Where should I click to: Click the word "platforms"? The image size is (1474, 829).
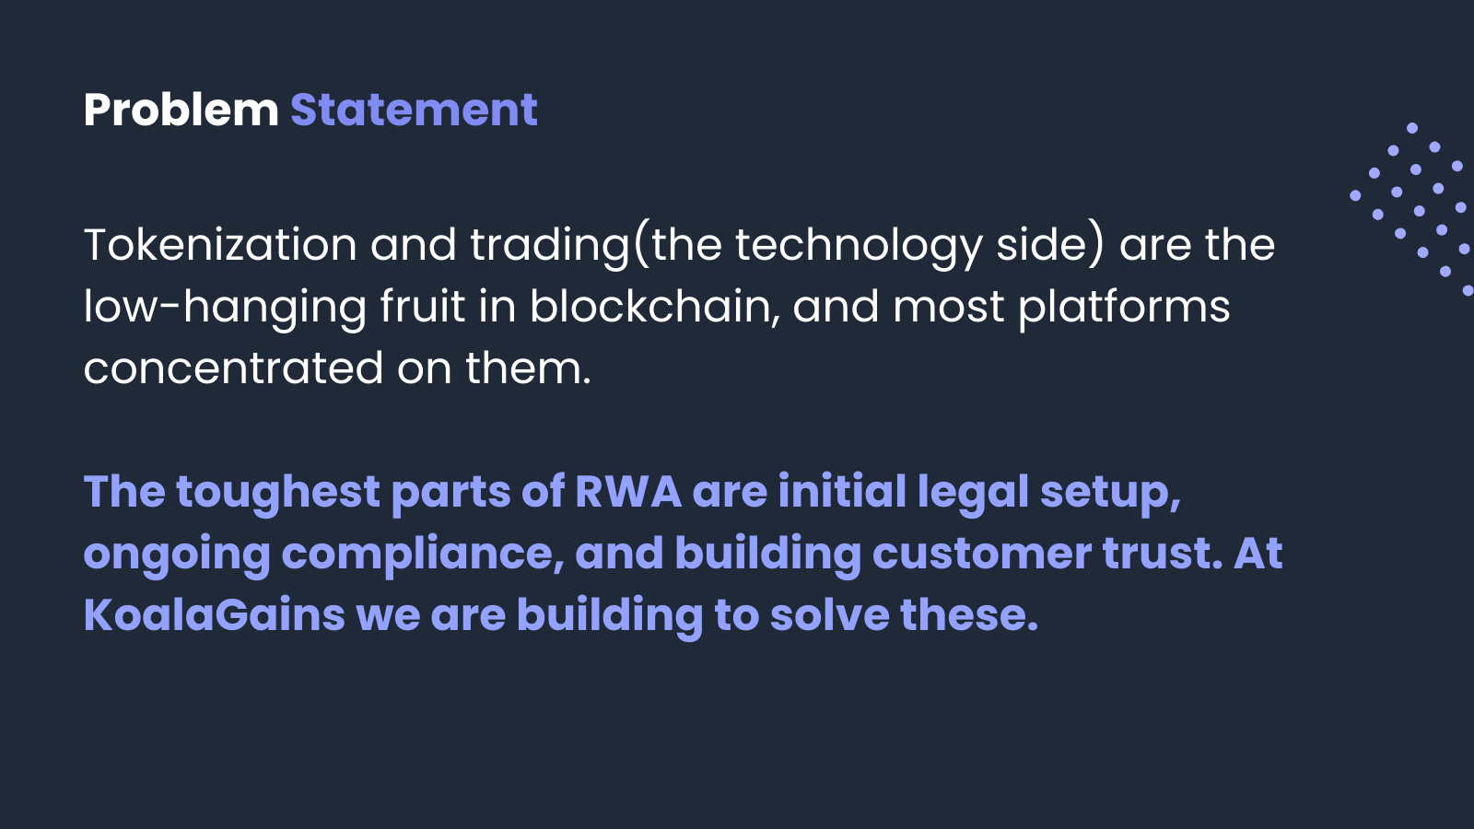pyautogui.click(x=1123, y=308)
